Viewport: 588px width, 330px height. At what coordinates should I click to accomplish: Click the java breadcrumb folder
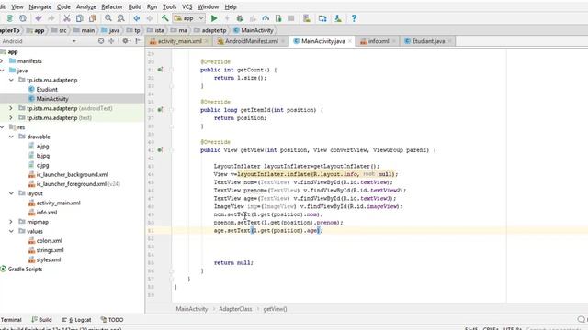pos(110,30)
